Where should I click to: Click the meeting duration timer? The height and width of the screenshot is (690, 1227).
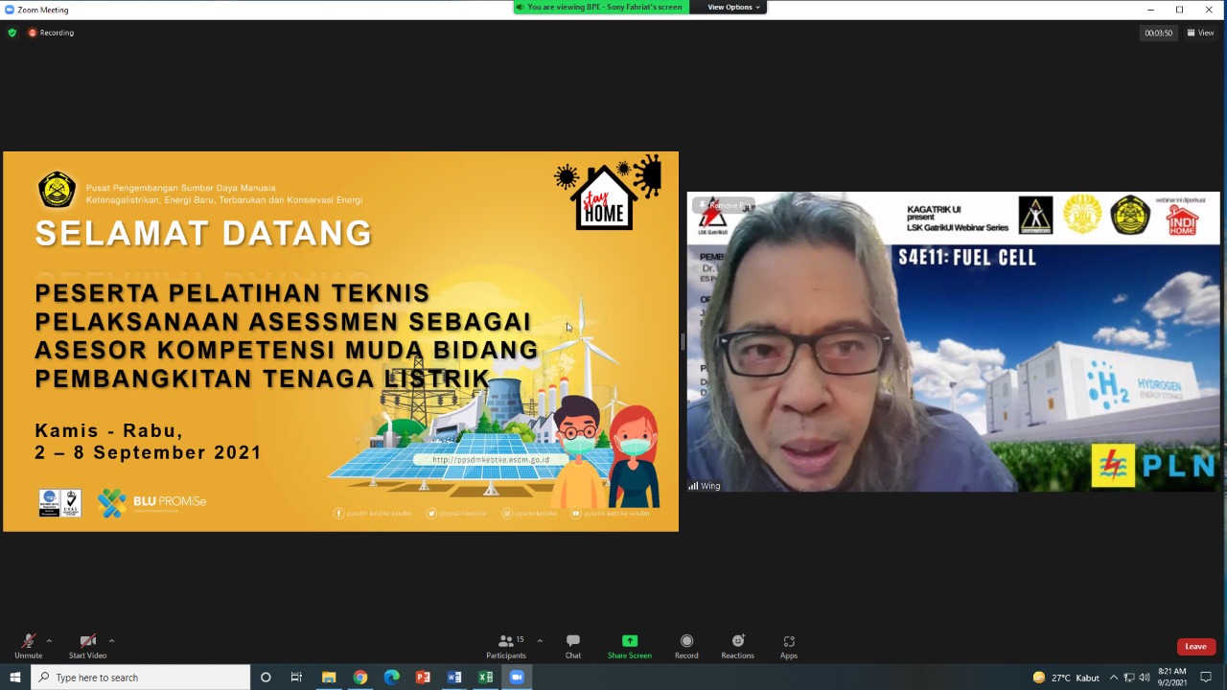(x=1160, y=32)
